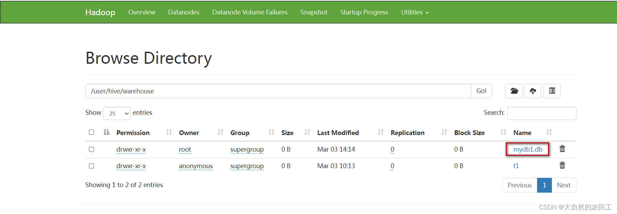Sort by Block Size column sort icon
The image size is (617, 214).
[503, 132]
